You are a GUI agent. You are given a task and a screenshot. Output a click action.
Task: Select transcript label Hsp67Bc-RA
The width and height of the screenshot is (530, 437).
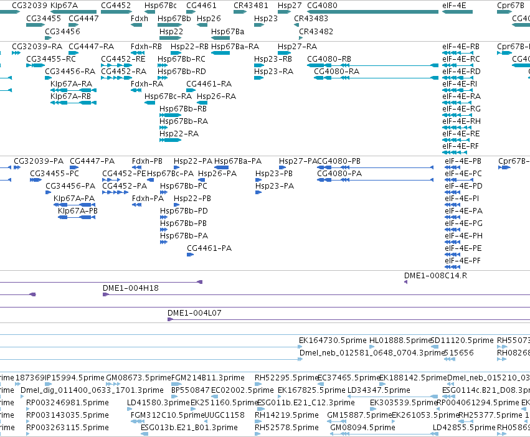(x=168, y=96)
